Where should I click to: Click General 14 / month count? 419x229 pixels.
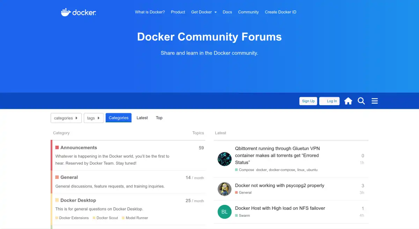pos(195,178)
